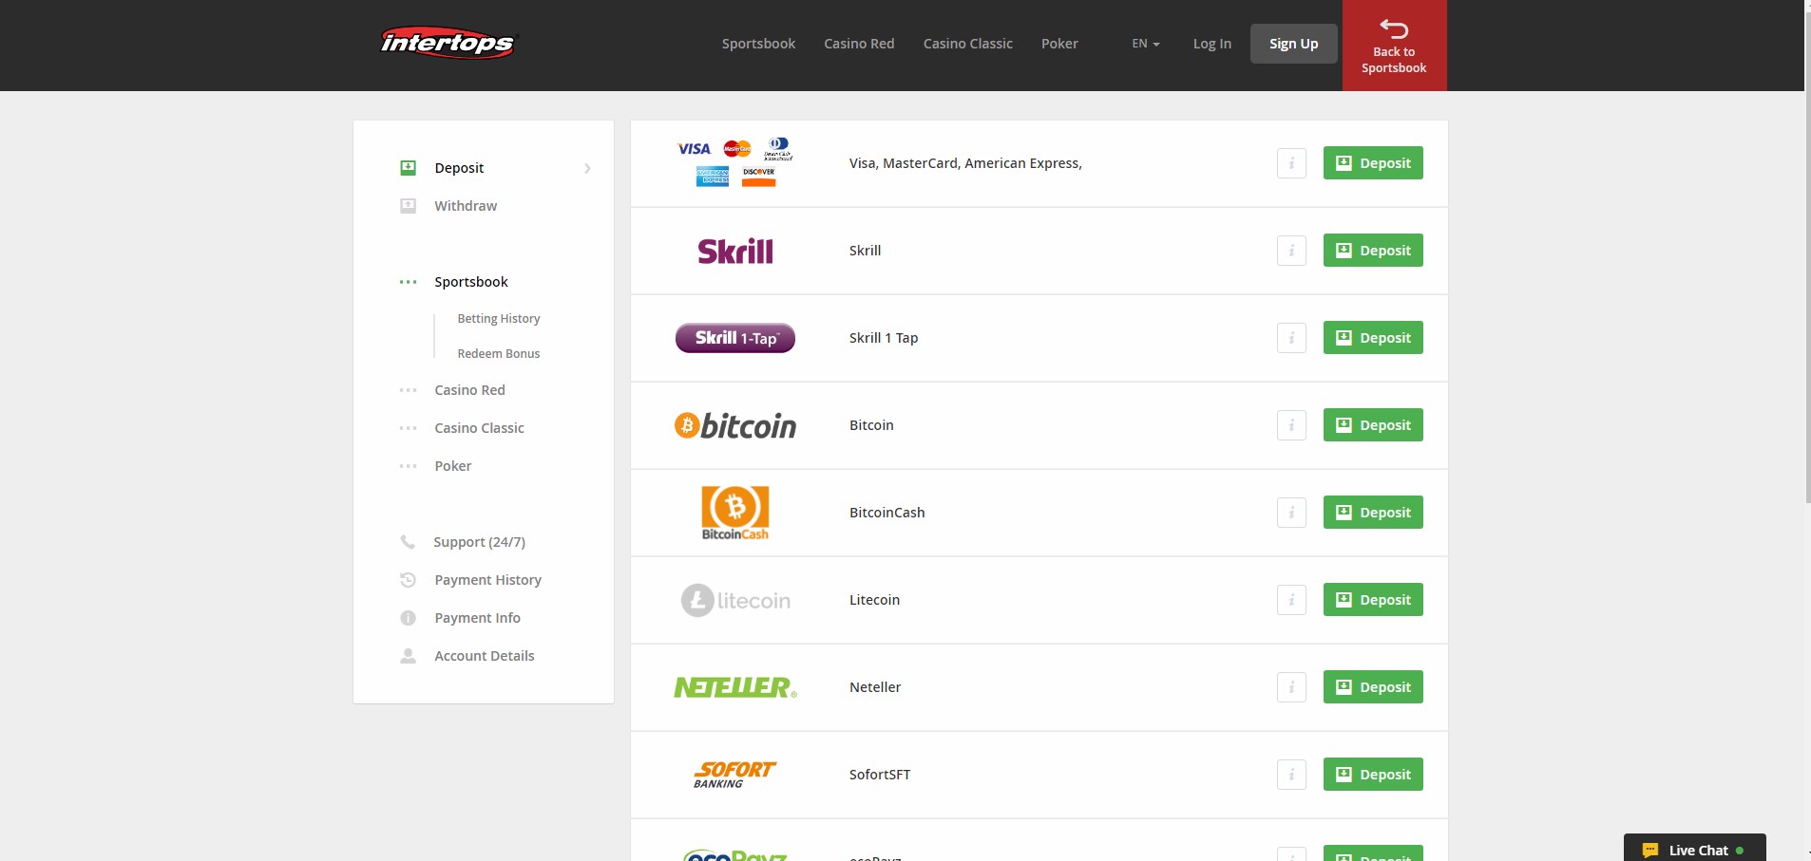Open Support (24/7) link
The image size is (1811, 861).
[x=479, y=542]
